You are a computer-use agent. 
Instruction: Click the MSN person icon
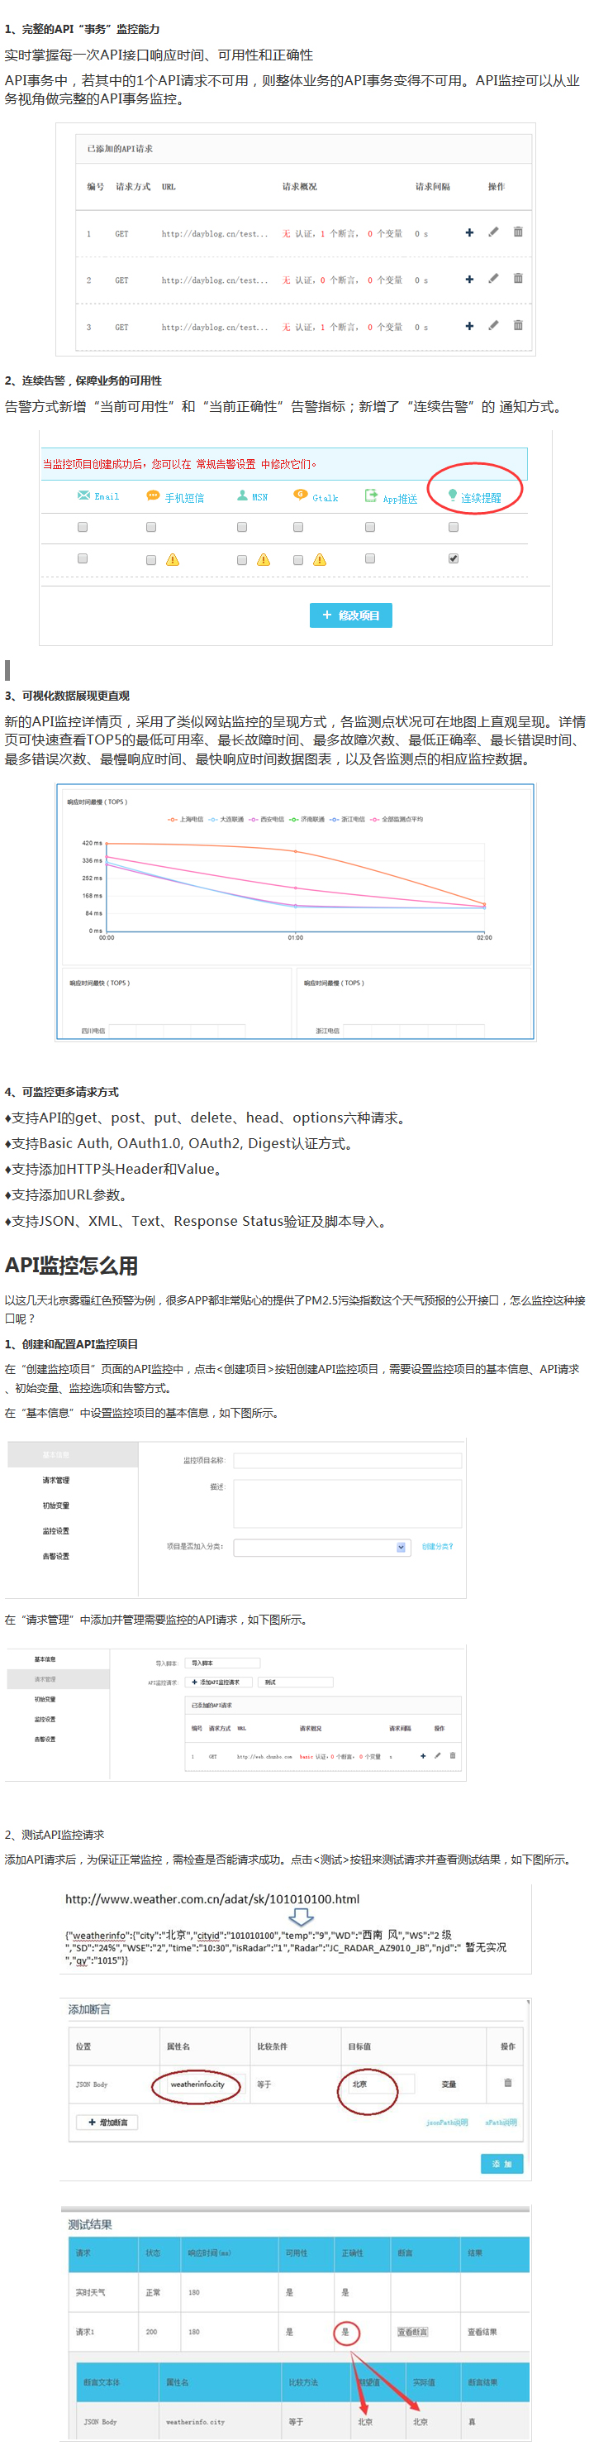pos(242,495)
